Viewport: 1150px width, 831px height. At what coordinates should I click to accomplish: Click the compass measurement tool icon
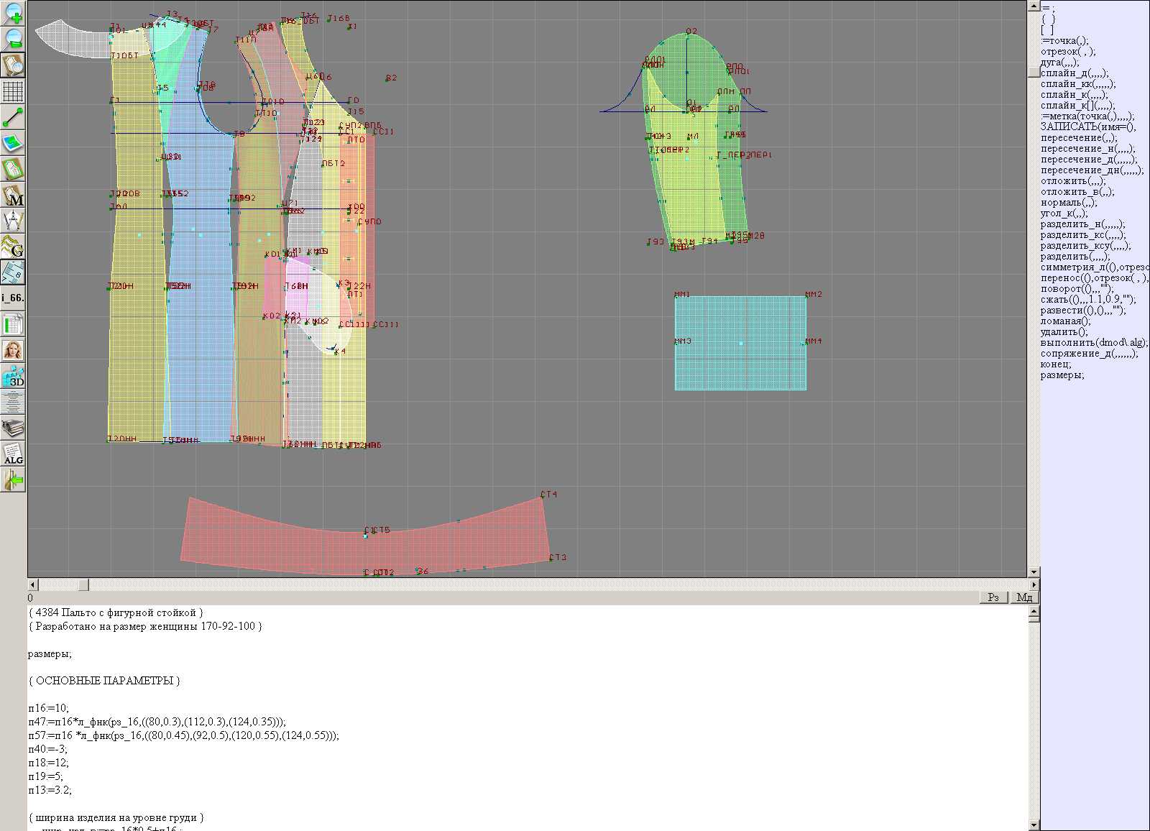coord(13,221)
